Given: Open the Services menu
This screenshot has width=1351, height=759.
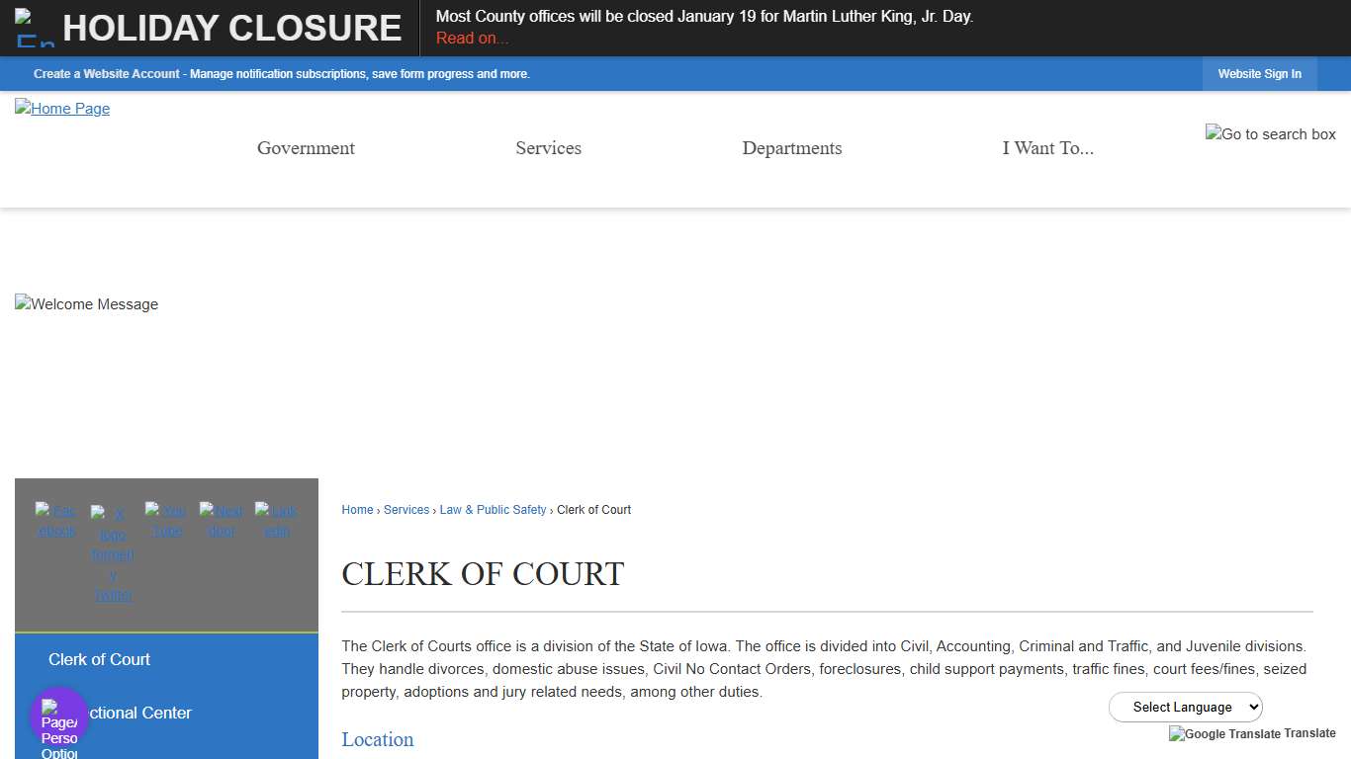Looking at the screenshot, I should [548, 148].
